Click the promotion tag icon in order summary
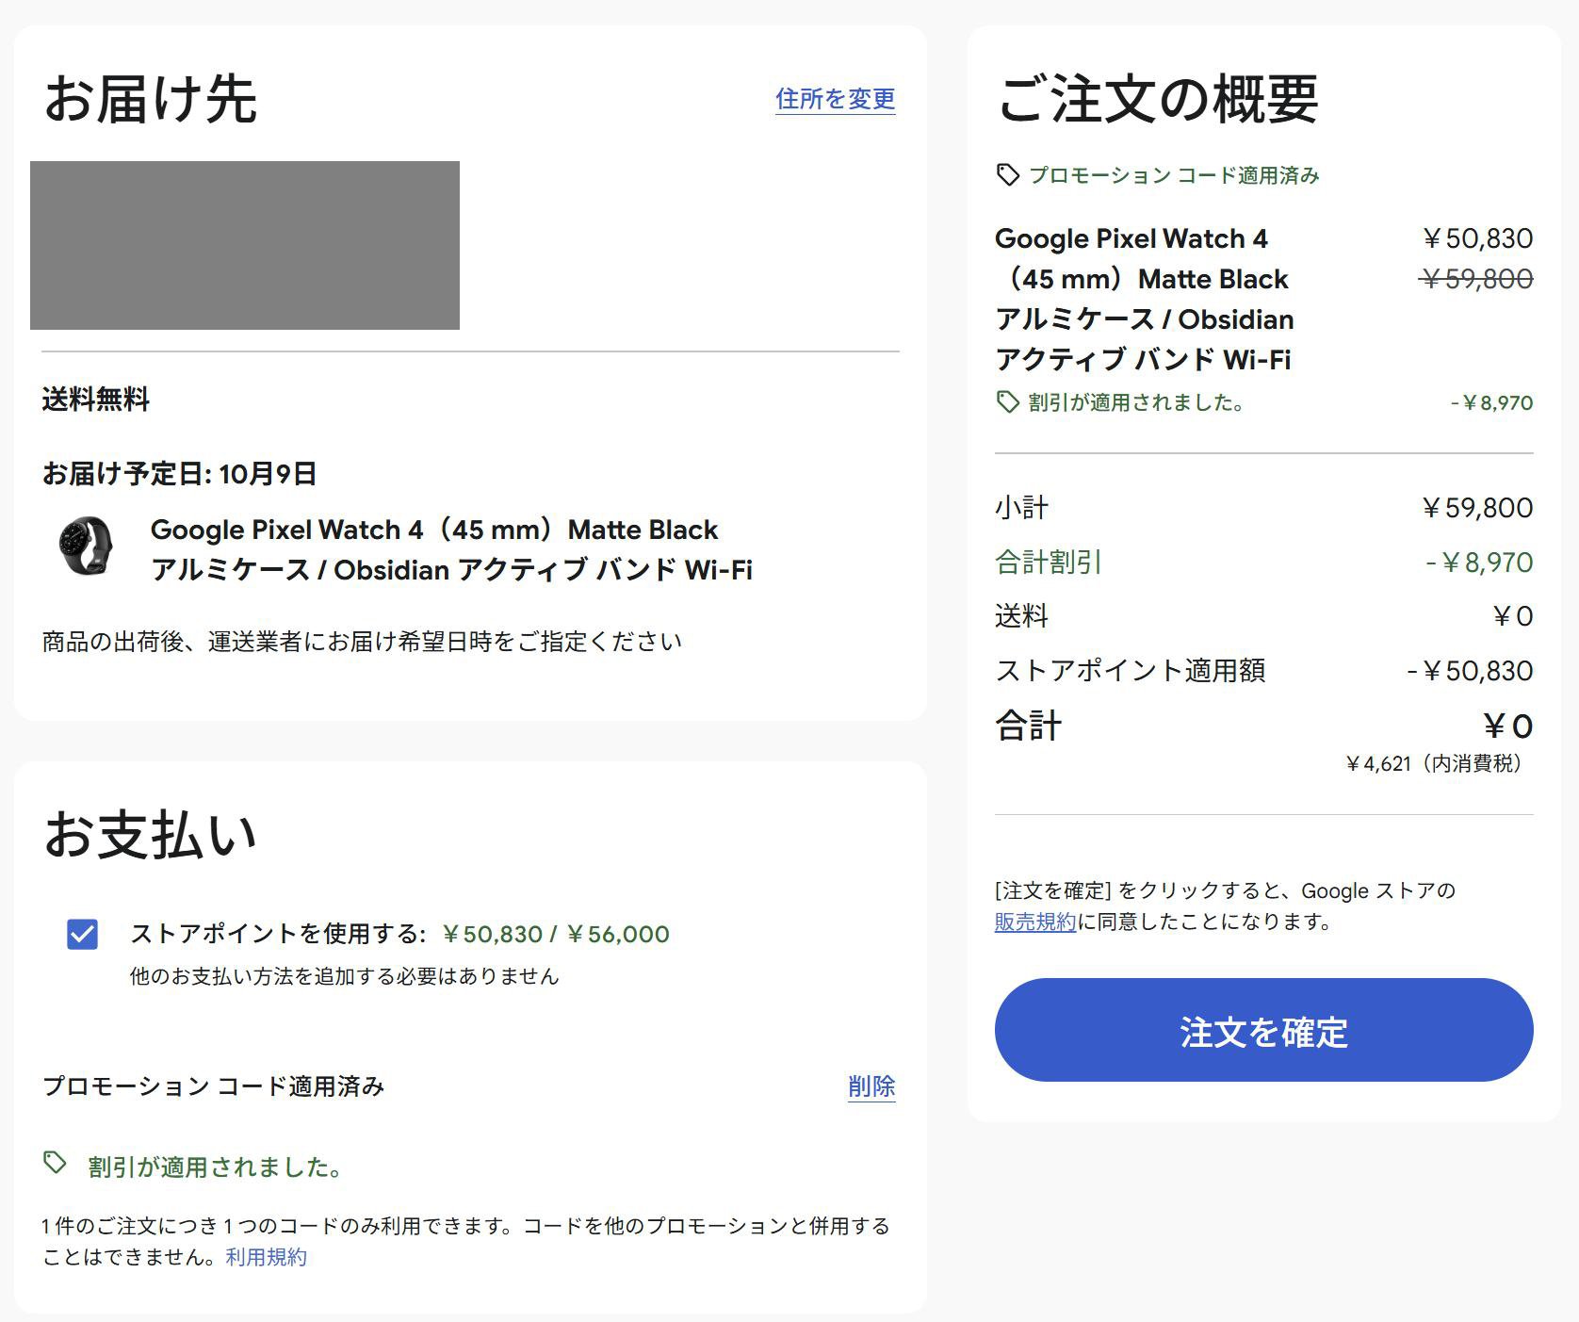The image size is (1579, 1322). [1007, 174]
